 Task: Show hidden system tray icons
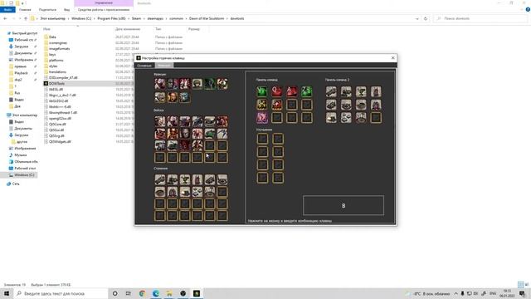click(x=455, y=293)
